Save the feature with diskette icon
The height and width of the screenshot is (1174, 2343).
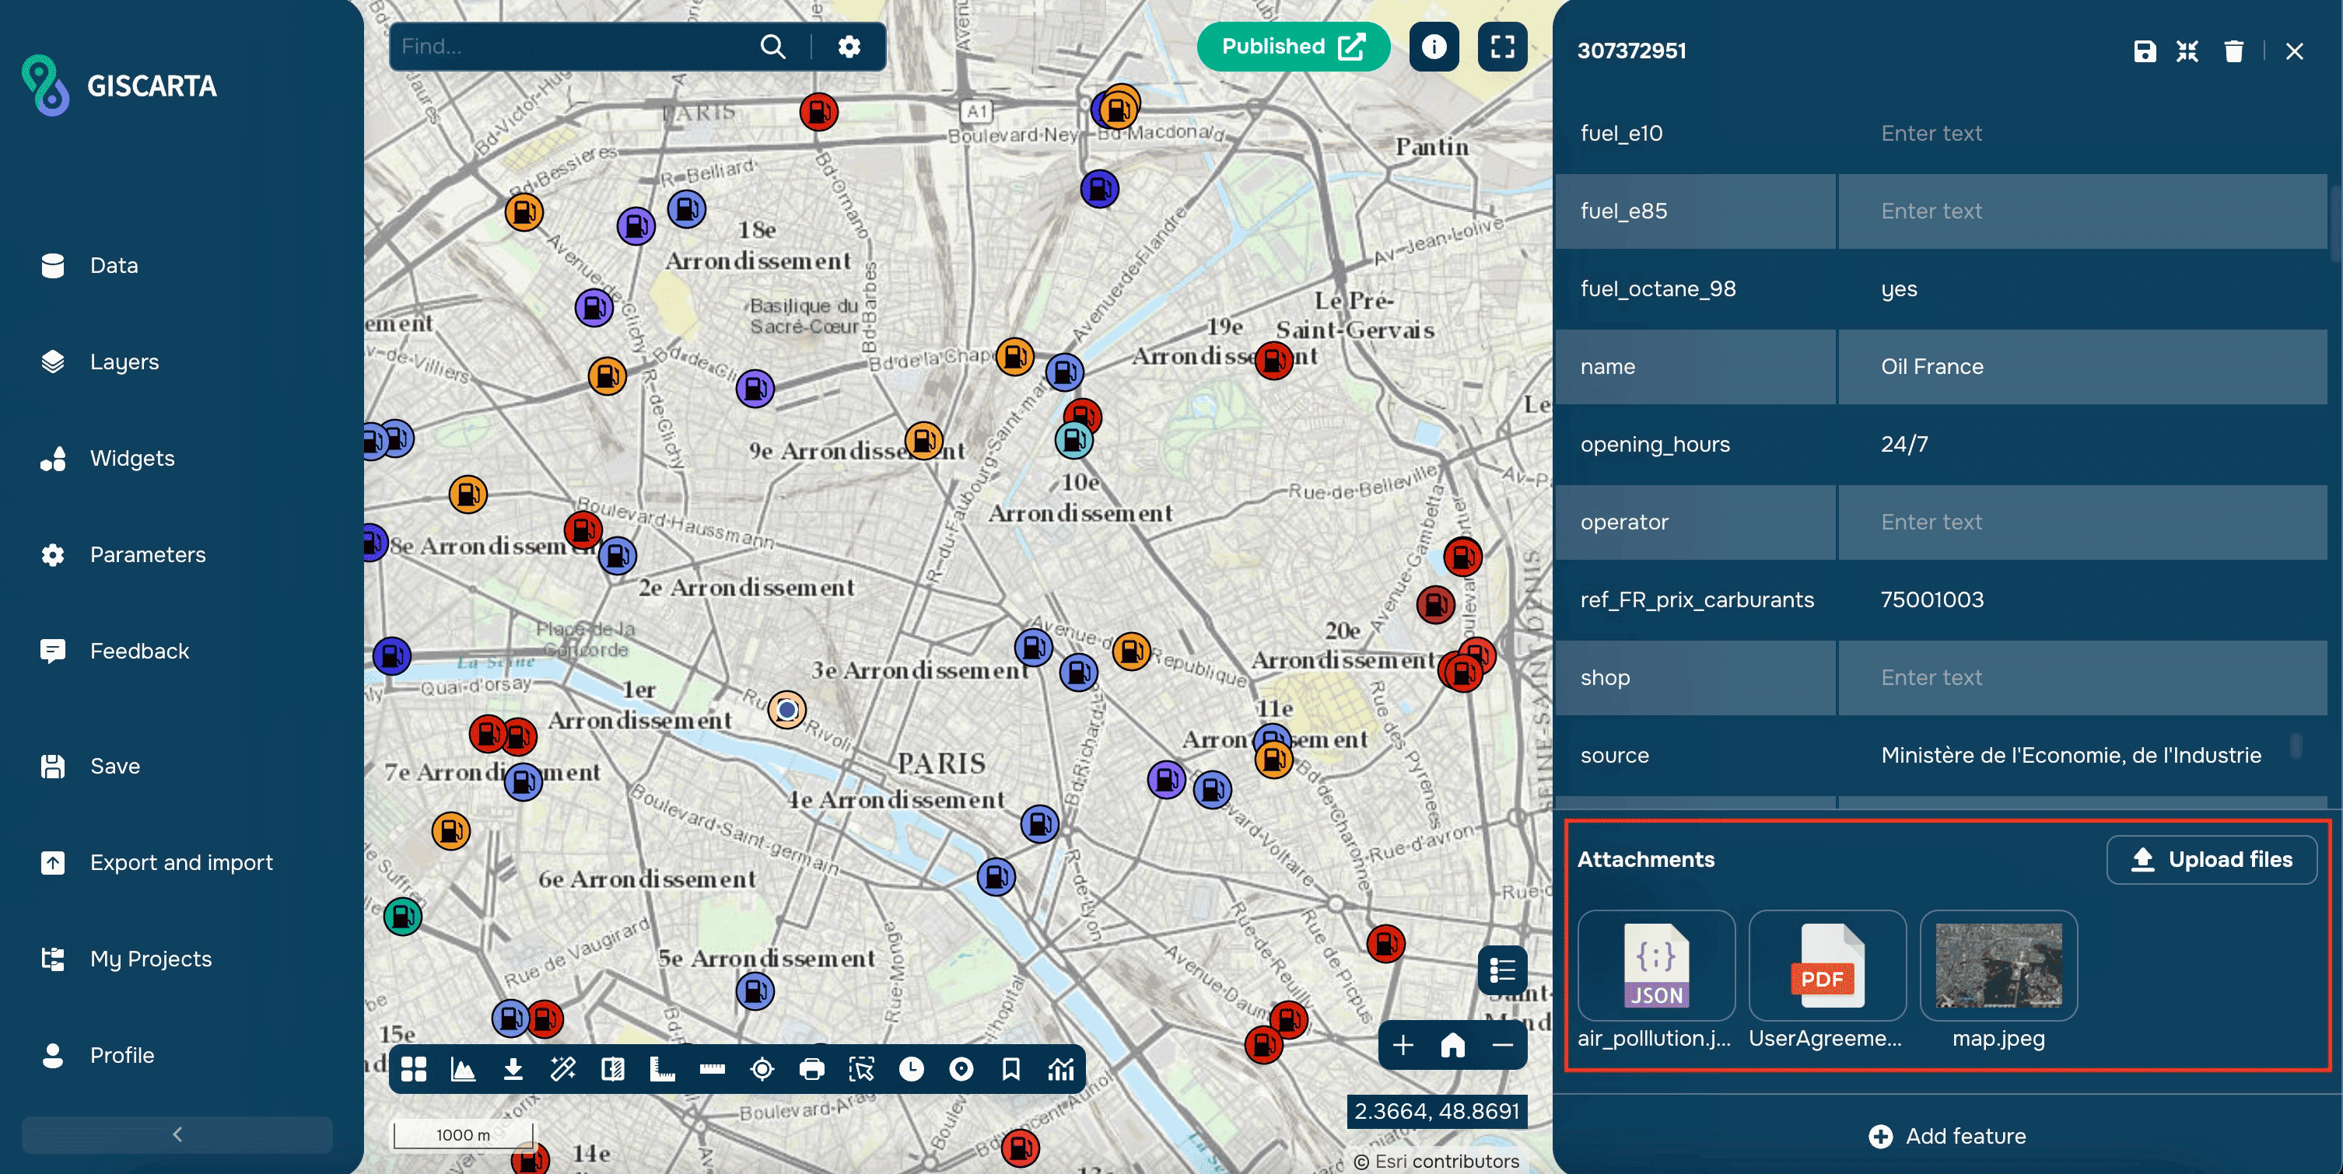pyautogui.click(x=2144, y=51)
